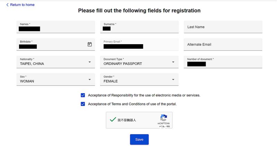
Task: Click the Primary Email field
Action: coord(139,45)
